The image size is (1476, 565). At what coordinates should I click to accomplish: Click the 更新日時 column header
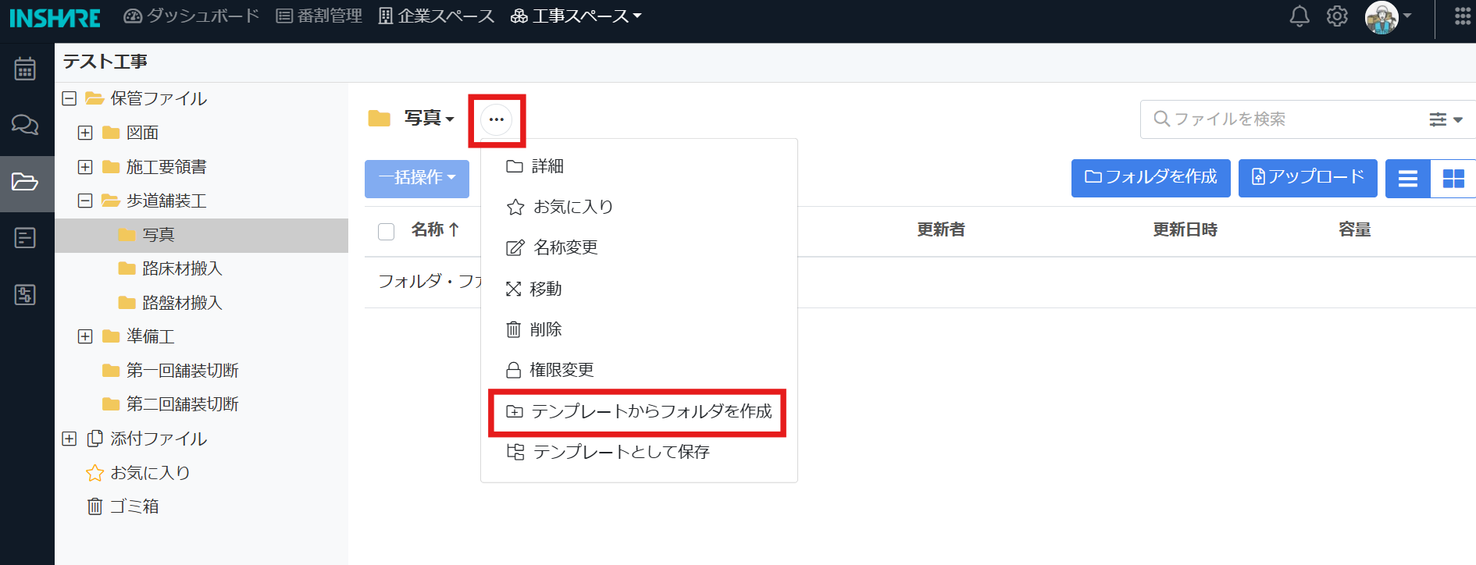click(x=1185, y=229)
